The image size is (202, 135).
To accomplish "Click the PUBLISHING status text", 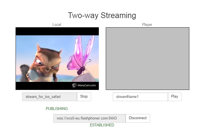I will tap(57, 109).
